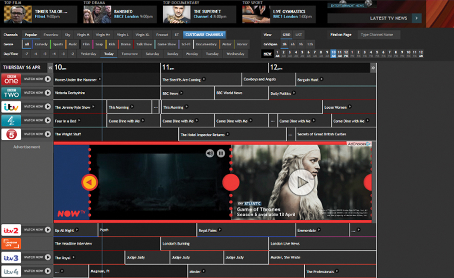This screenshot has height=278, width=454.
Task: Open Tinker Tailor top film thumbnail
Action: click(x=18, y=14)
